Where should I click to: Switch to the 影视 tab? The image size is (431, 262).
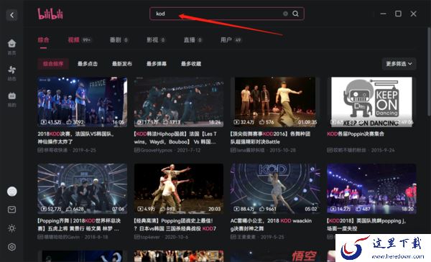pos(156,40)
